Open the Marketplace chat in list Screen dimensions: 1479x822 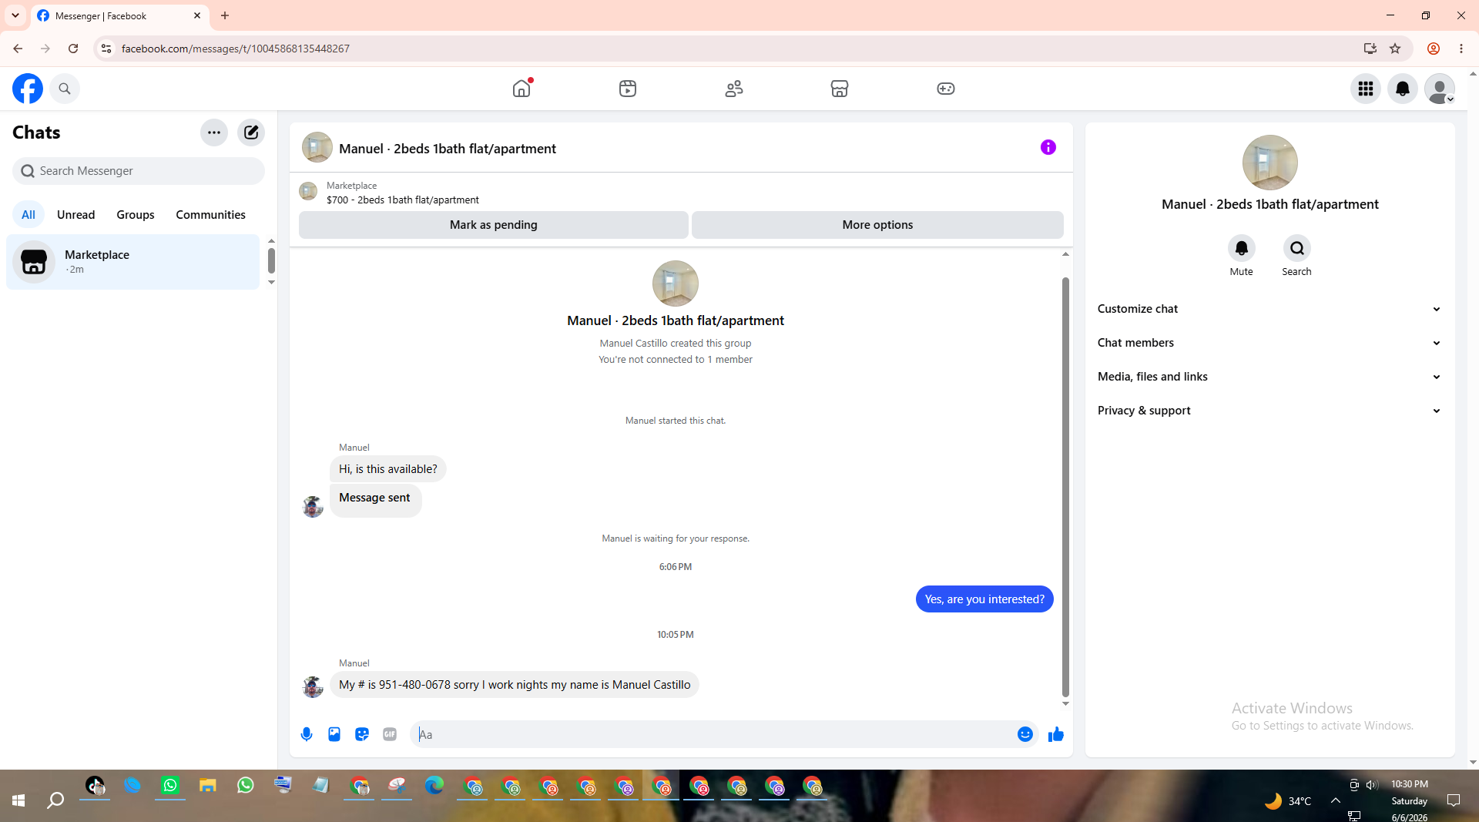coord(133,262)
